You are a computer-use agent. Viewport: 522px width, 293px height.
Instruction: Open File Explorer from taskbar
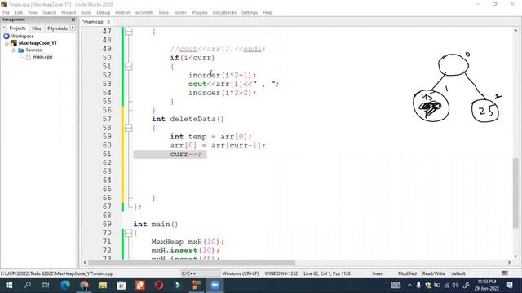coord(103,286)
